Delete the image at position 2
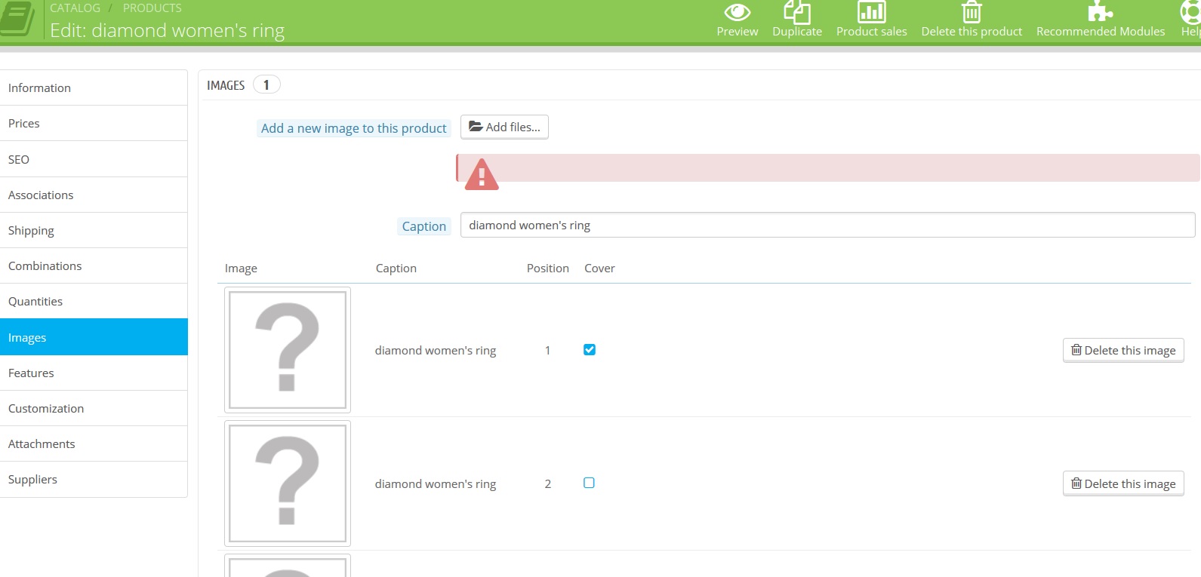 1123,483
